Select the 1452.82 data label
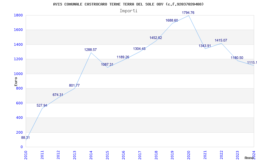Screen dimensions: 257x161 point(156,38)
